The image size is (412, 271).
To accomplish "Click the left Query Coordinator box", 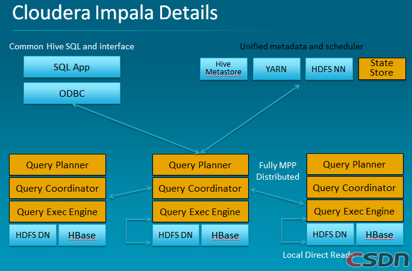I will tap(57, 188).
